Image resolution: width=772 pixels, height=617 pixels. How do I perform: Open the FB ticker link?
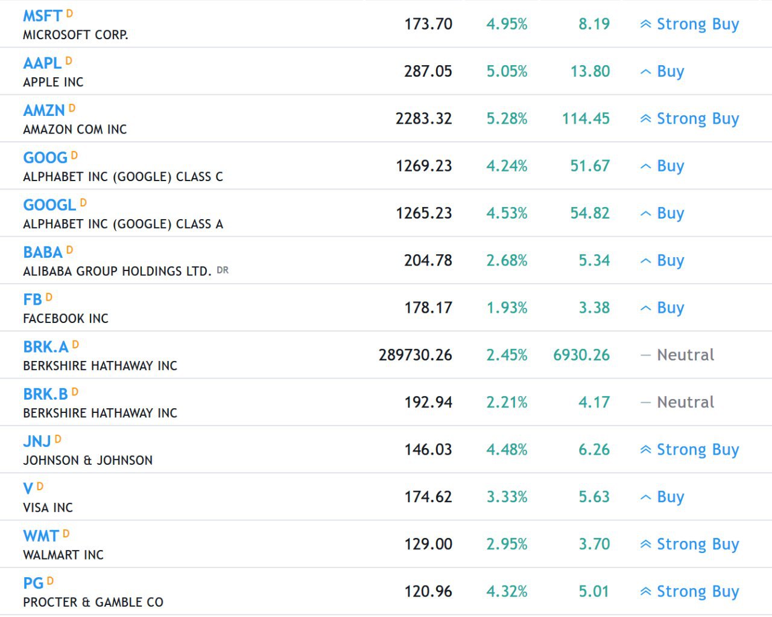[x=33, y=299]
